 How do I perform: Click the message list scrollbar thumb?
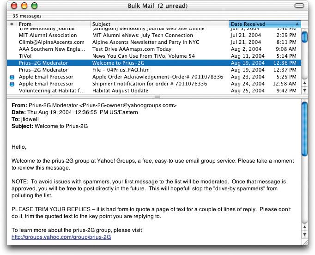pos(304,36)
